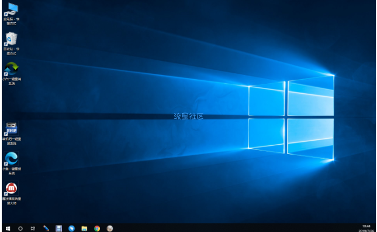This screenshot has height=232, width=377.
Task: Open Task View from the taskbar
Action: point(33,228)
